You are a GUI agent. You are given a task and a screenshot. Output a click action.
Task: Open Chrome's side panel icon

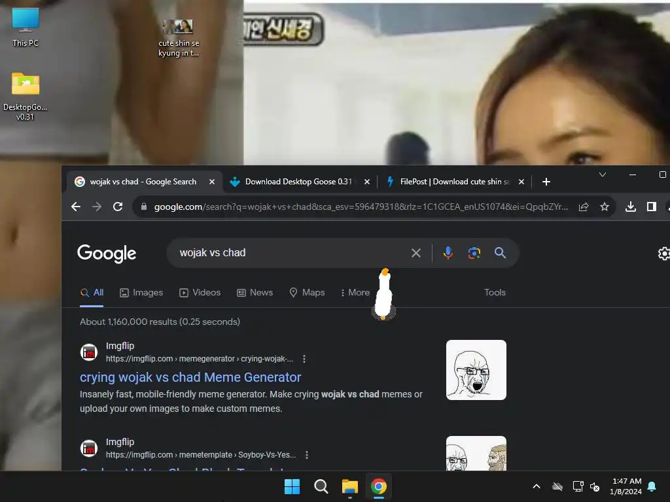[x=652, y=207]
